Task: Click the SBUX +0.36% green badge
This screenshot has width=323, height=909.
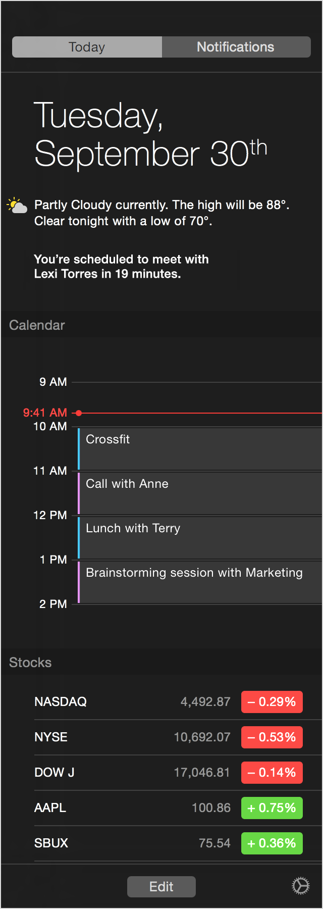Action: coord(272,843)
